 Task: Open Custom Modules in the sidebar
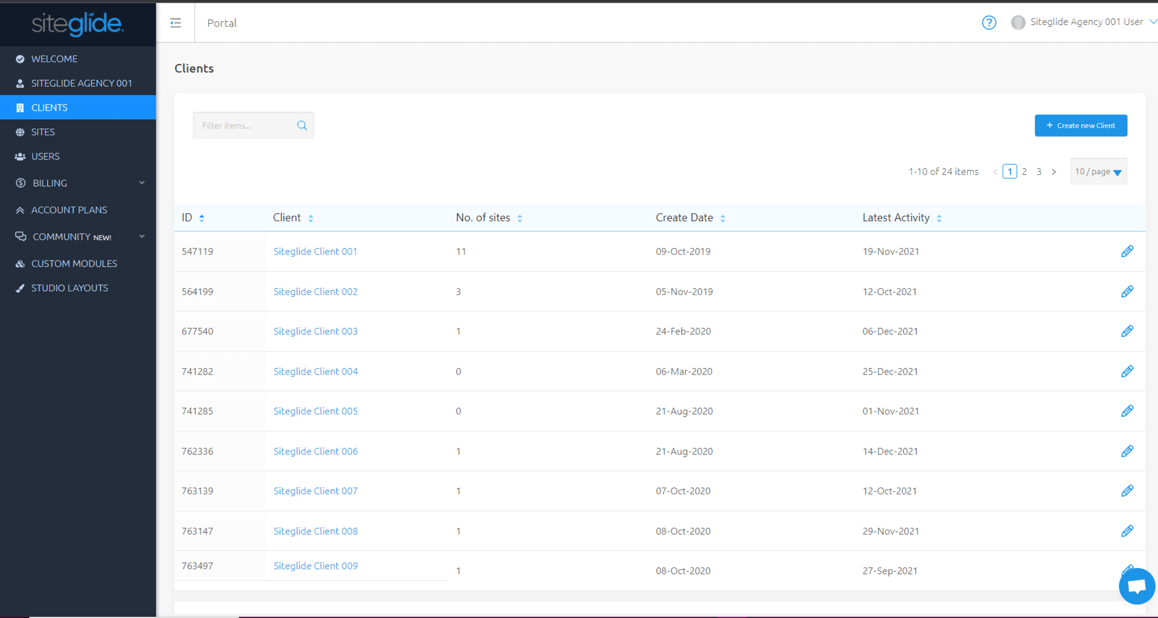78,264
